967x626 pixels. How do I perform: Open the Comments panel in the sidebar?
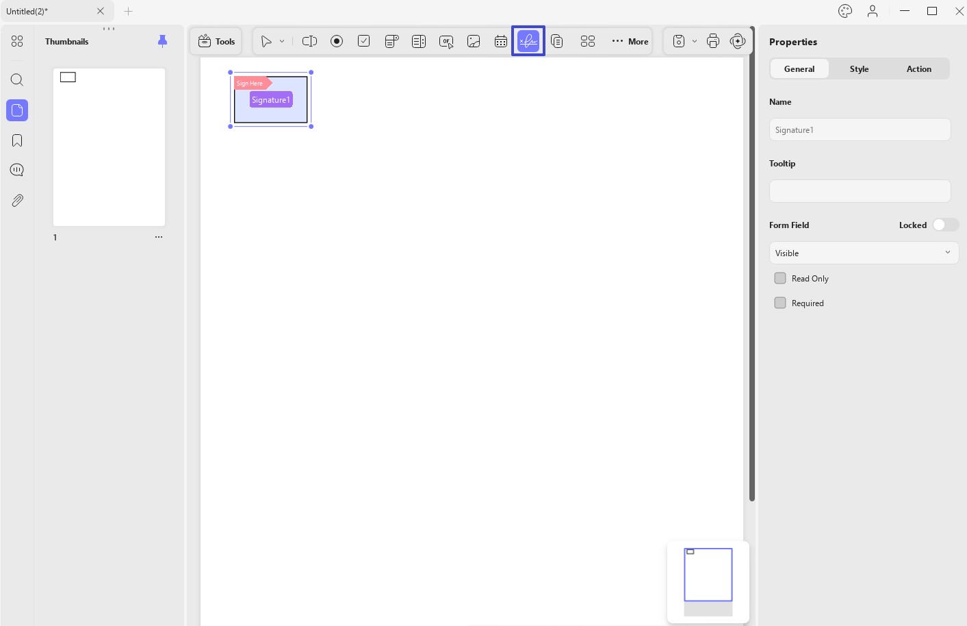tap(16, 169)
